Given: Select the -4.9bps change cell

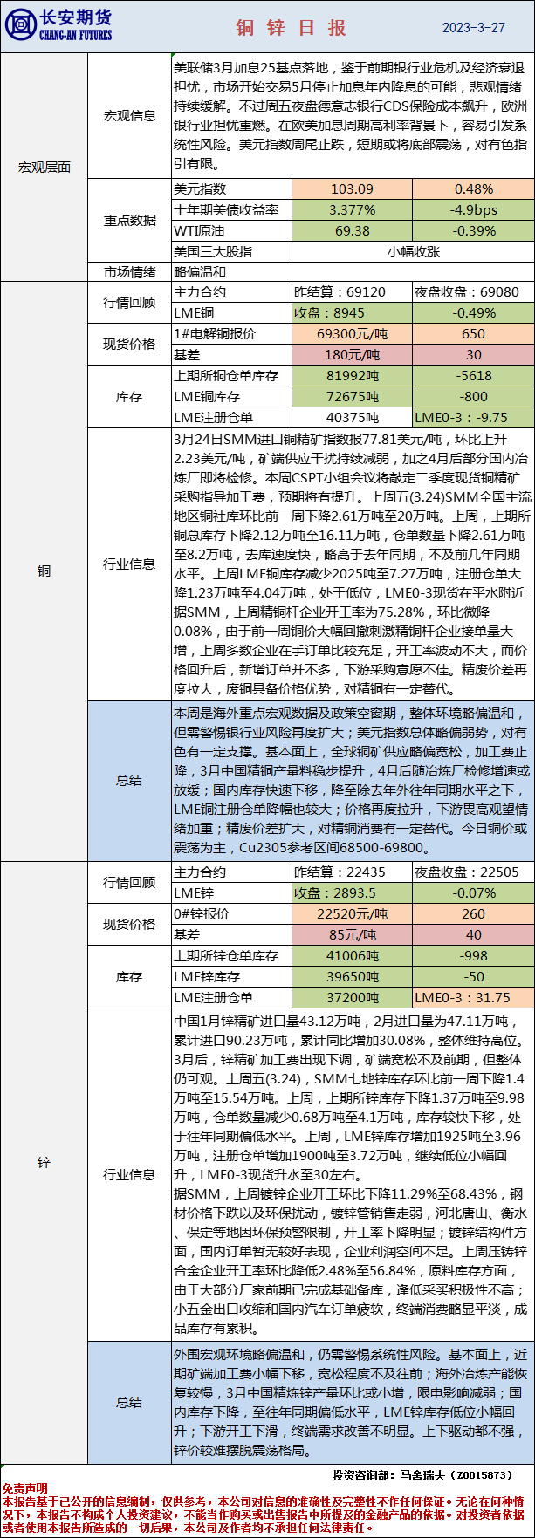Looking at the screenshot, I should (473, 209).
